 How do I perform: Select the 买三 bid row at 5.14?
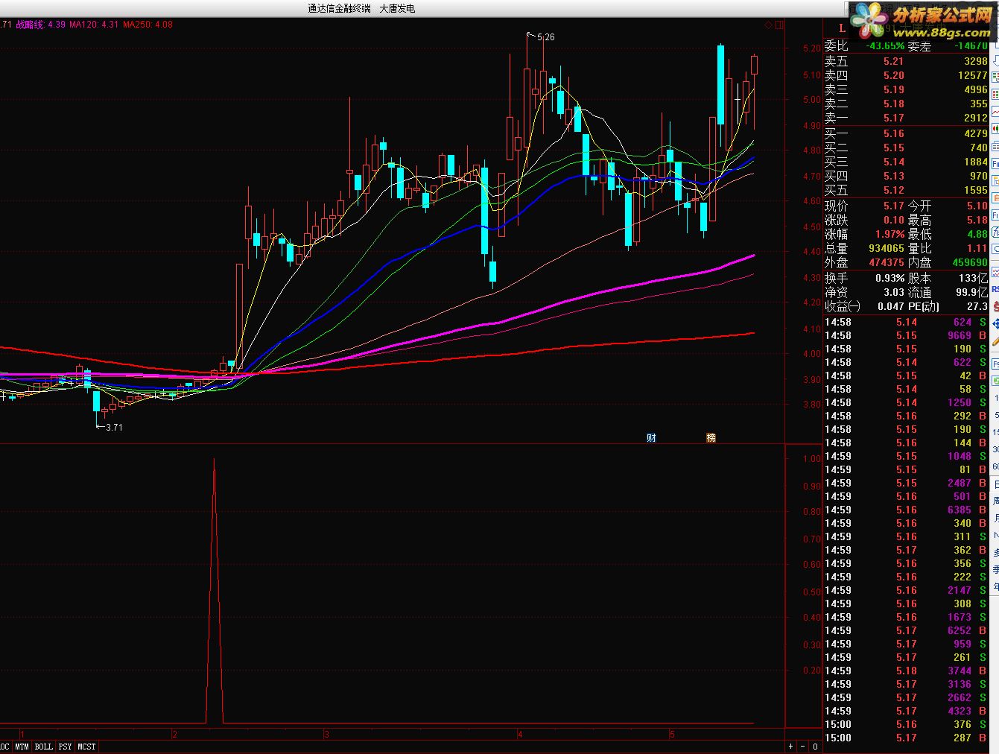pos(906,162)
